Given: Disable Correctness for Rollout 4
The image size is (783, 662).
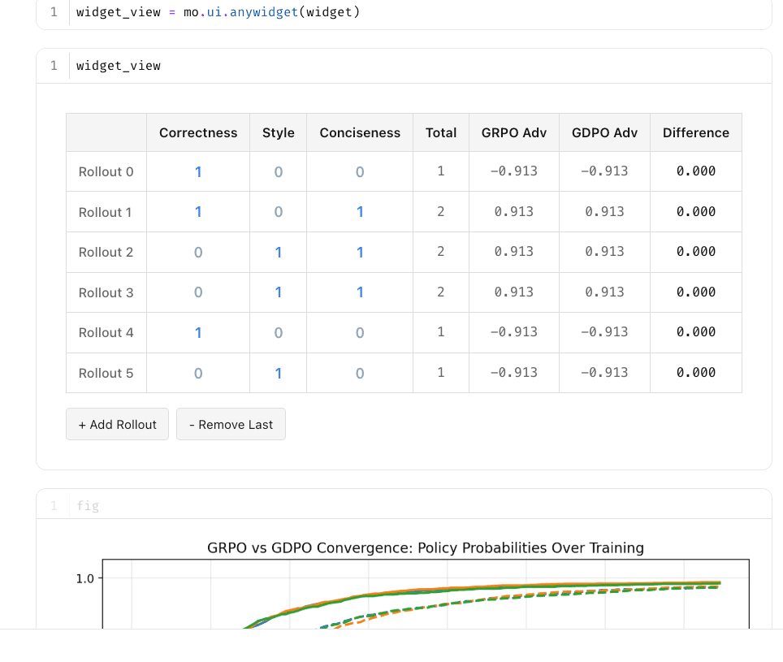Looking at the screenshot, I should click(x=197, y=332).
